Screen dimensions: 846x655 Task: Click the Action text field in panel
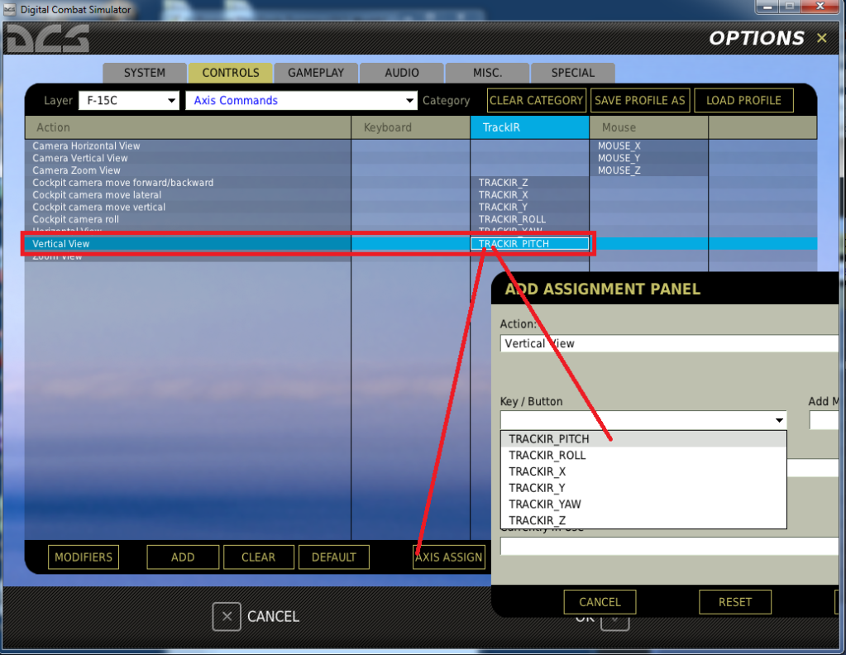click(670, 343)
